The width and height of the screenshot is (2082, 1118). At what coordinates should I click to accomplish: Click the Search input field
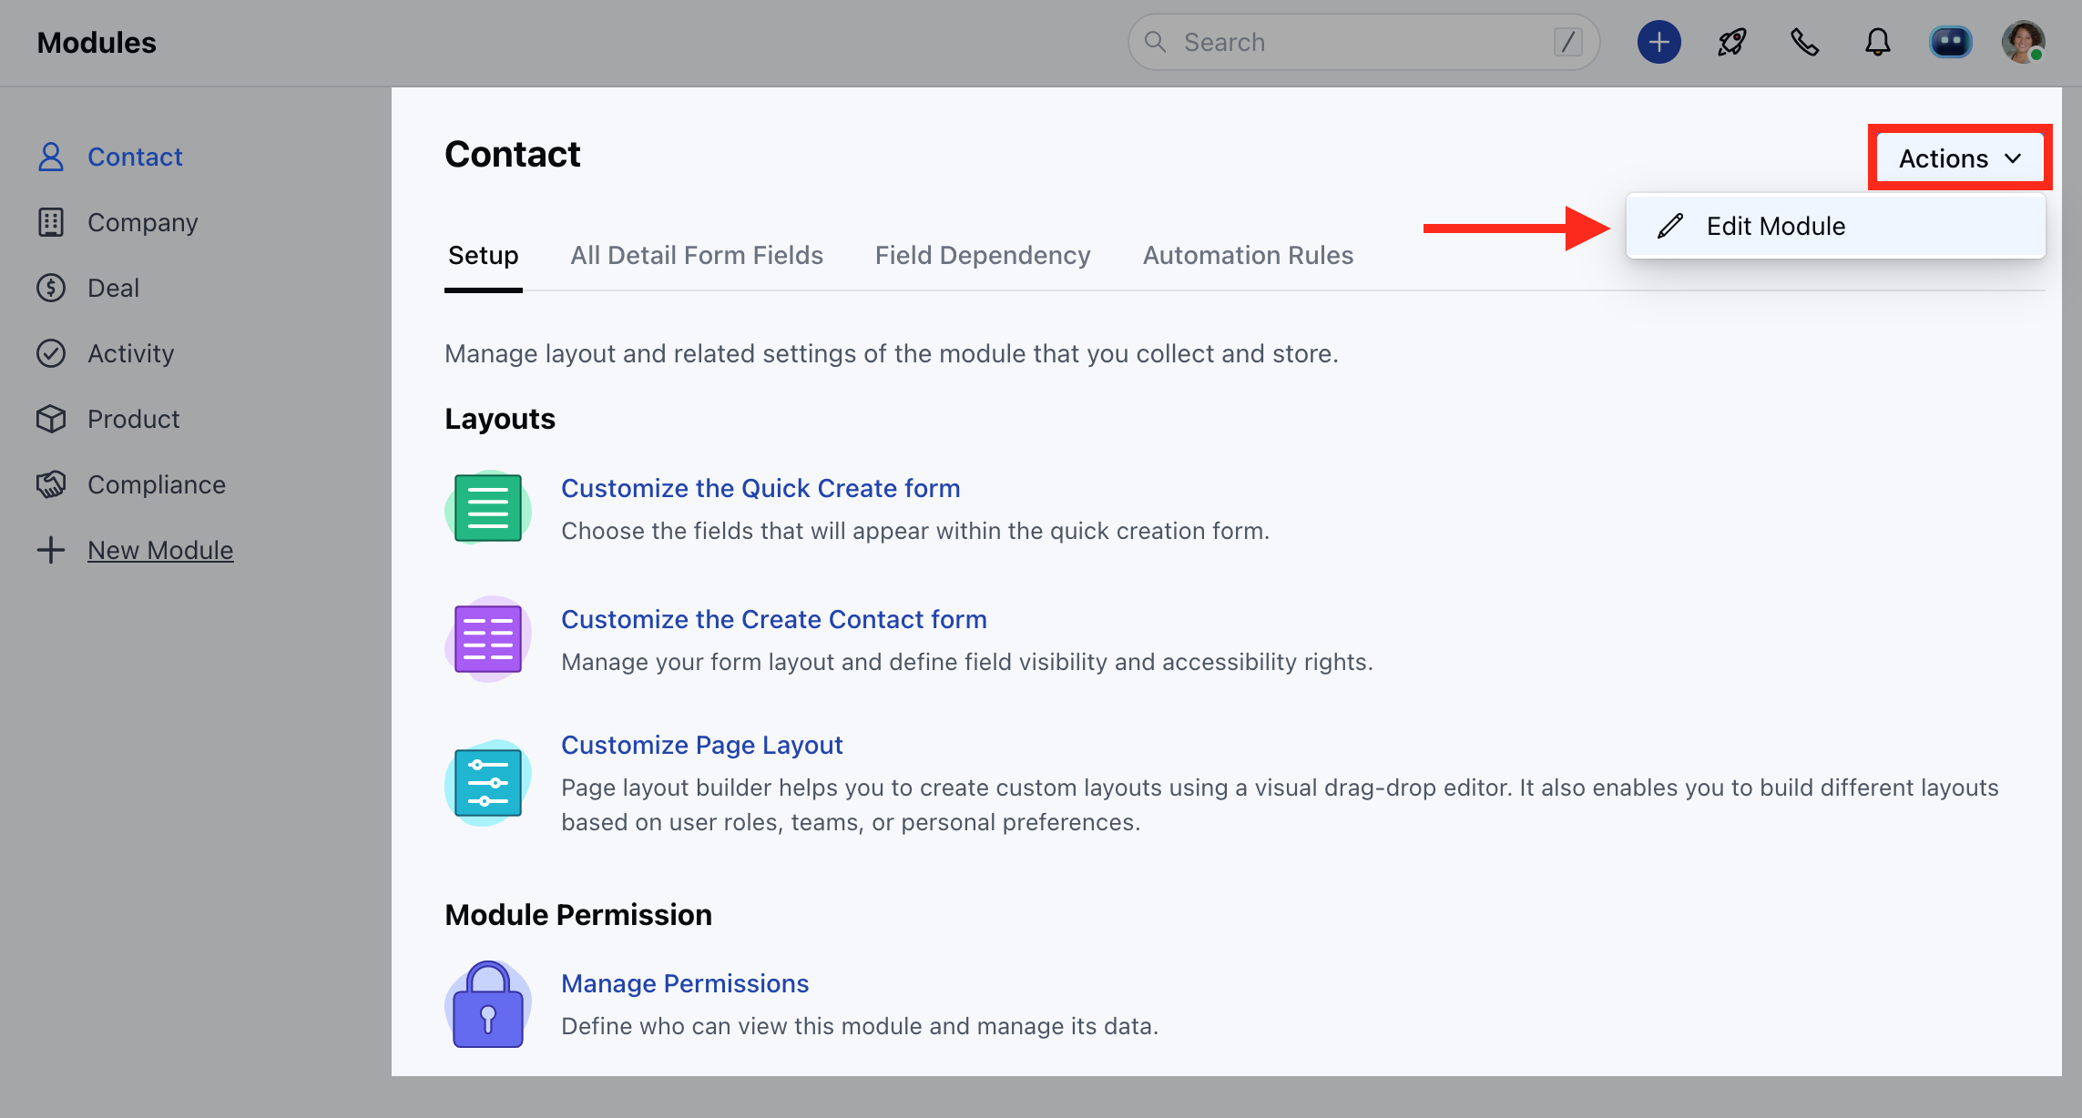(1363, 42)
